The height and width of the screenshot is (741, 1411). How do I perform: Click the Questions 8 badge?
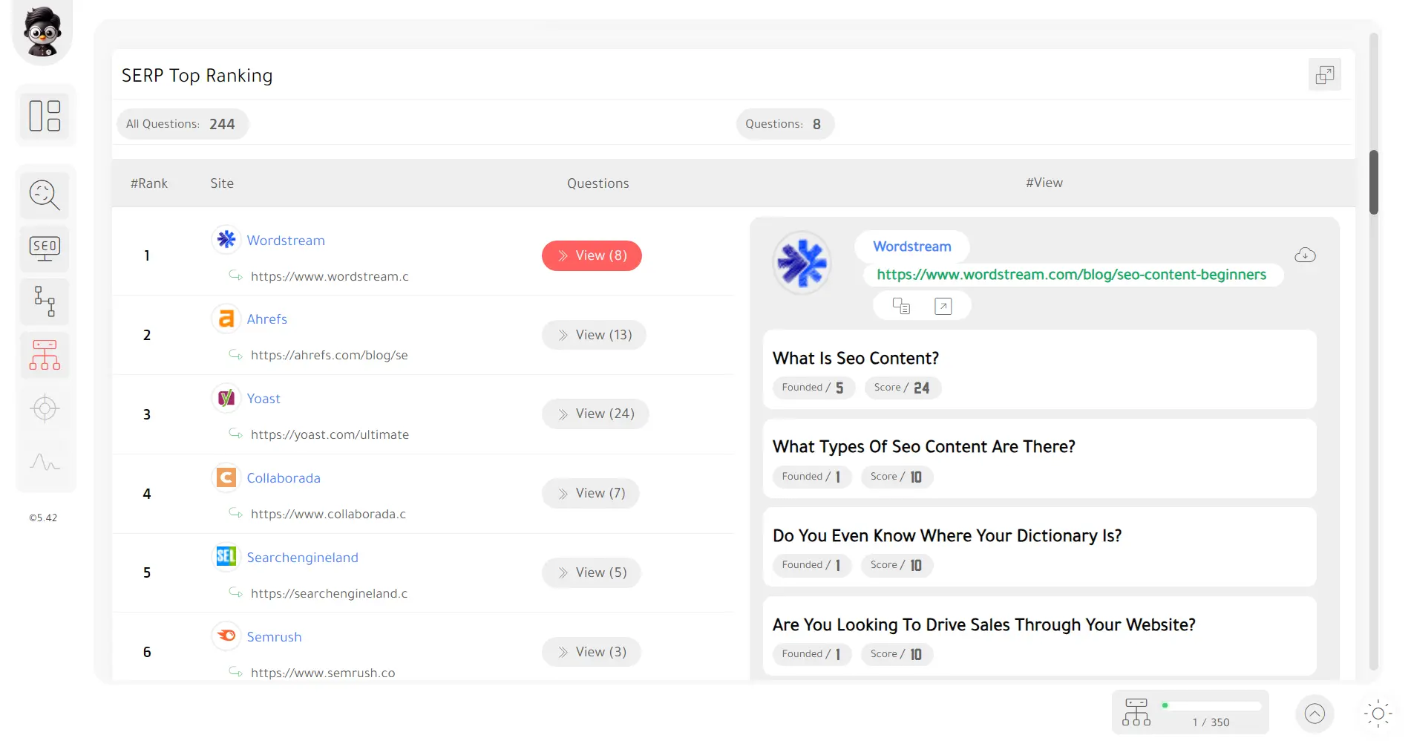click(785, 124)
